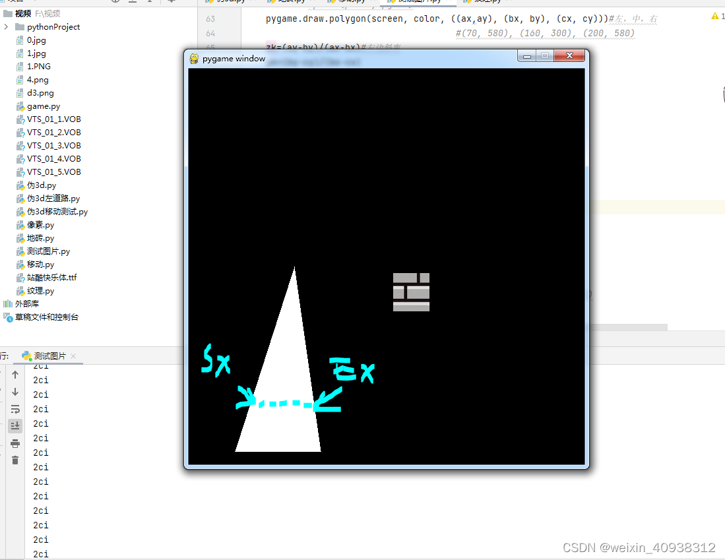This screenshot has height=560, width=725.
Task: Select VTS_01_5.VOB file
Action: click(x=49, y=172)
